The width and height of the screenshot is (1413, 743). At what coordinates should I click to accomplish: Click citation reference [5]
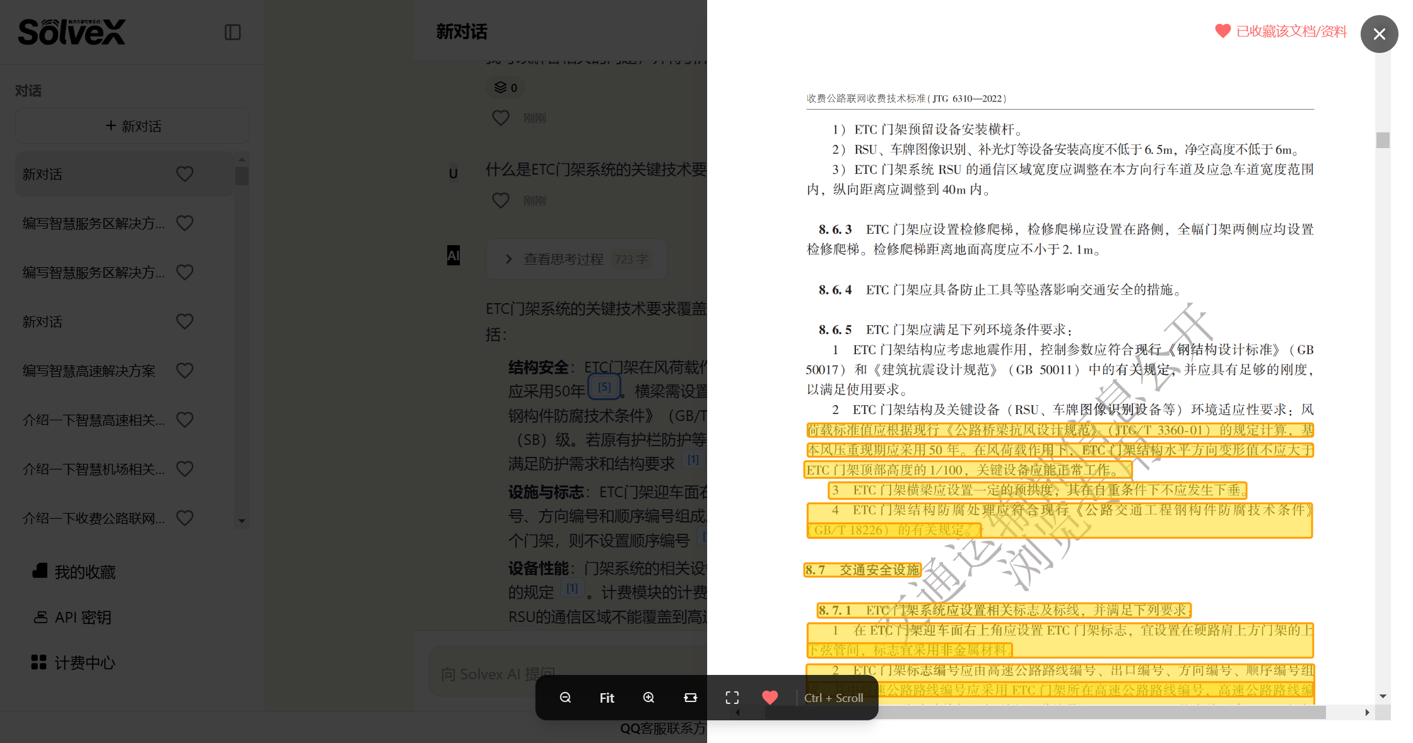click(604, 387)
